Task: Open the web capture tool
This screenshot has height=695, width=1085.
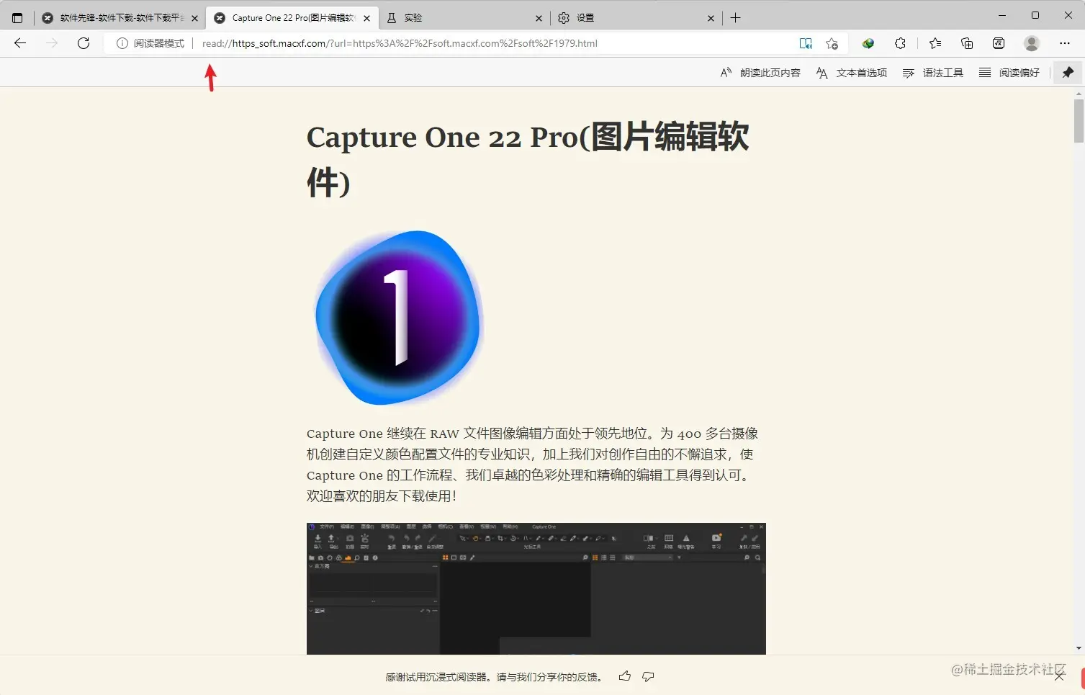Action: (999, 43)
